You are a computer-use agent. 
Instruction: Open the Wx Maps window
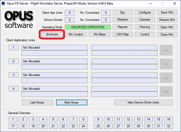point(99,34)
